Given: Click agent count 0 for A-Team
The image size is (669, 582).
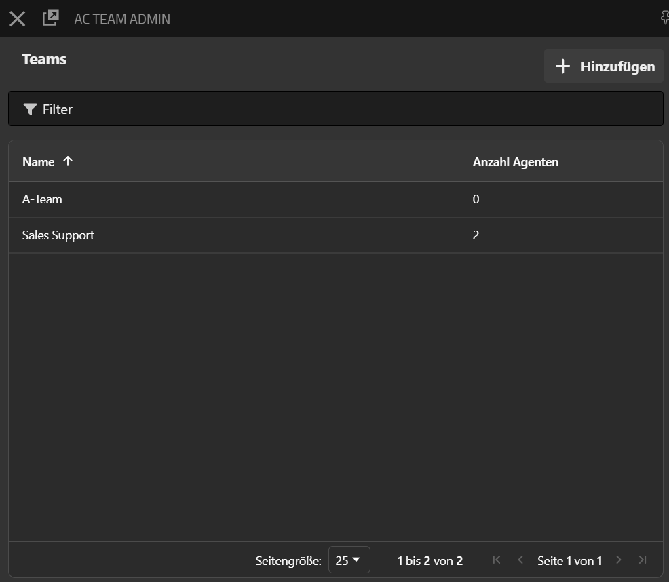Looking at the screenshot, I should pos(476,199).
